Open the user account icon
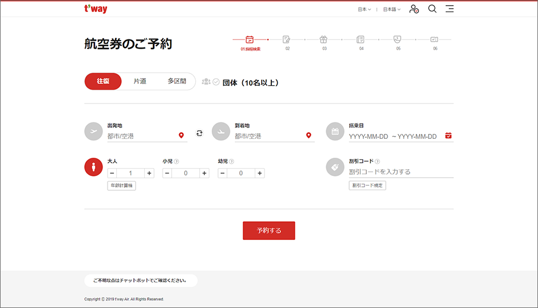Screen dimensions: 538x308 click(414, 9)
